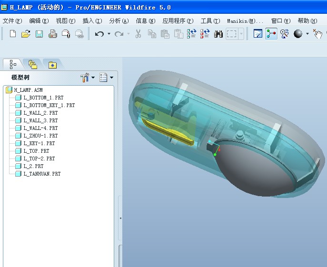The image size is (327, 267).
Task: Open the 编辑(E) menu
Action: [39, 21]
